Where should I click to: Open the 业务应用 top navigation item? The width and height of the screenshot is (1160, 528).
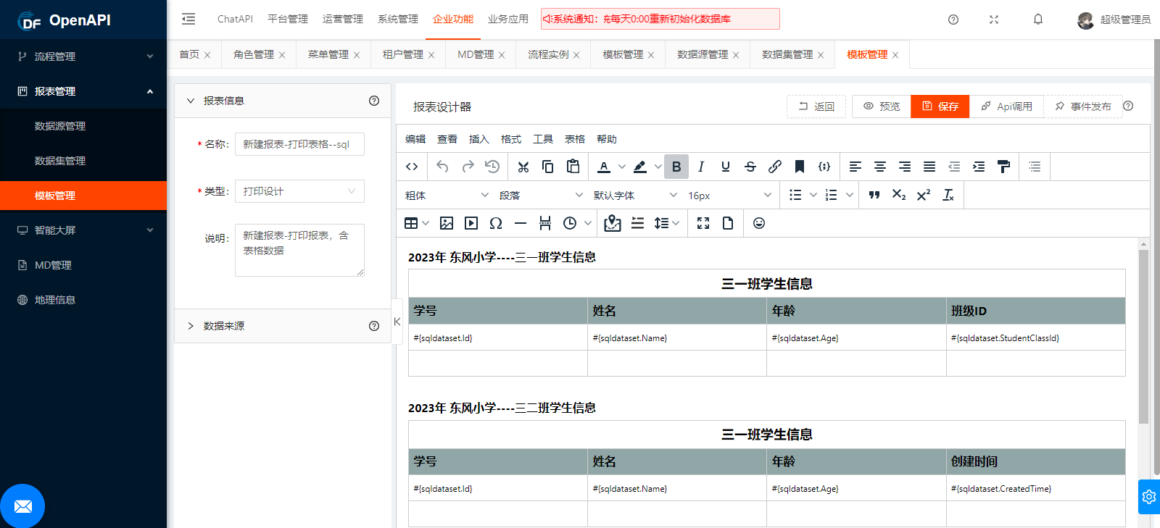507,19
